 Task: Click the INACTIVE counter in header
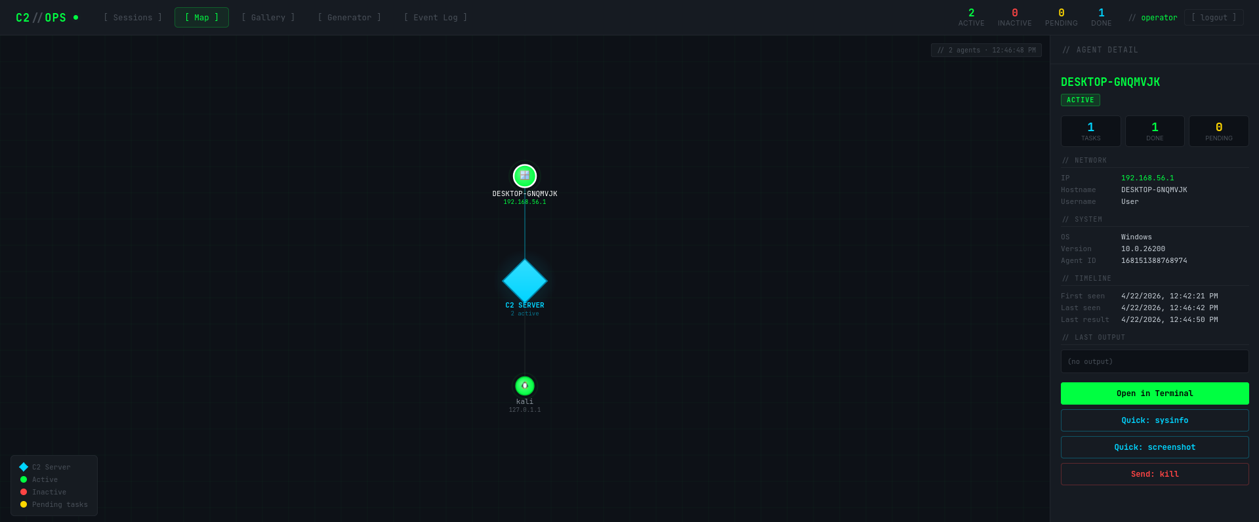[x=1014, y=18]
